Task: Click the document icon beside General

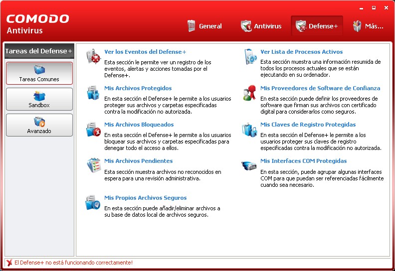Action: tap(191, 26)
